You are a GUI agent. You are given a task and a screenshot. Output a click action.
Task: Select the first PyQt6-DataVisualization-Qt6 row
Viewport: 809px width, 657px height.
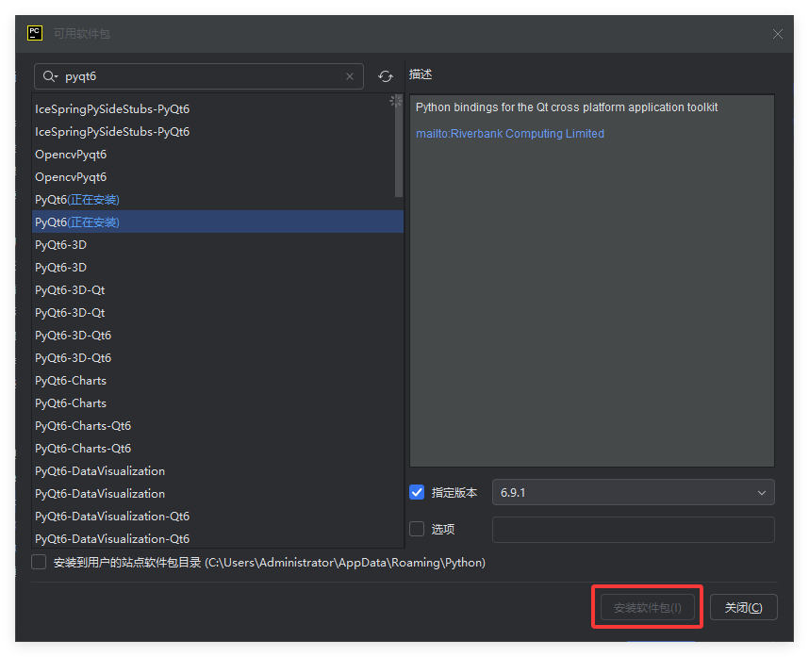point(218,517)
